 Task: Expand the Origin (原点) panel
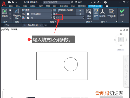pos(89,22)
